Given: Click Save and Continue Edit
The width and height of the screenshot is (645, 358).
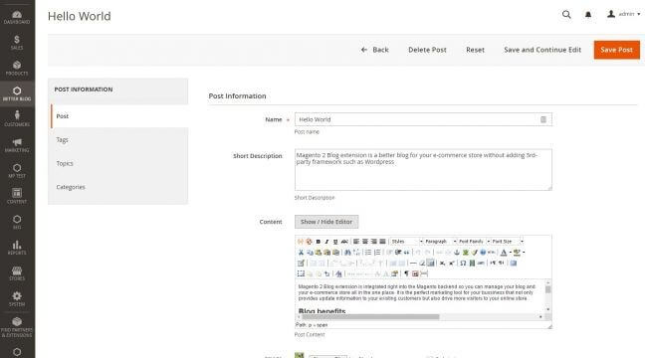Looking at the screenshot, I should [542, 50].
